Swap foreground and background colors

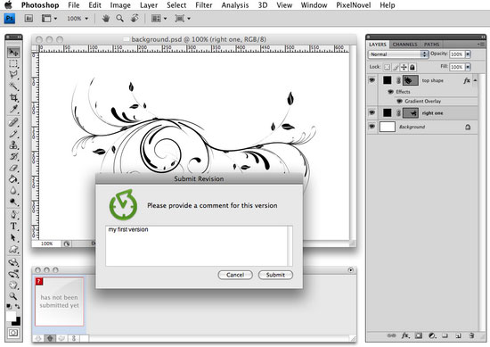(18, 306)
